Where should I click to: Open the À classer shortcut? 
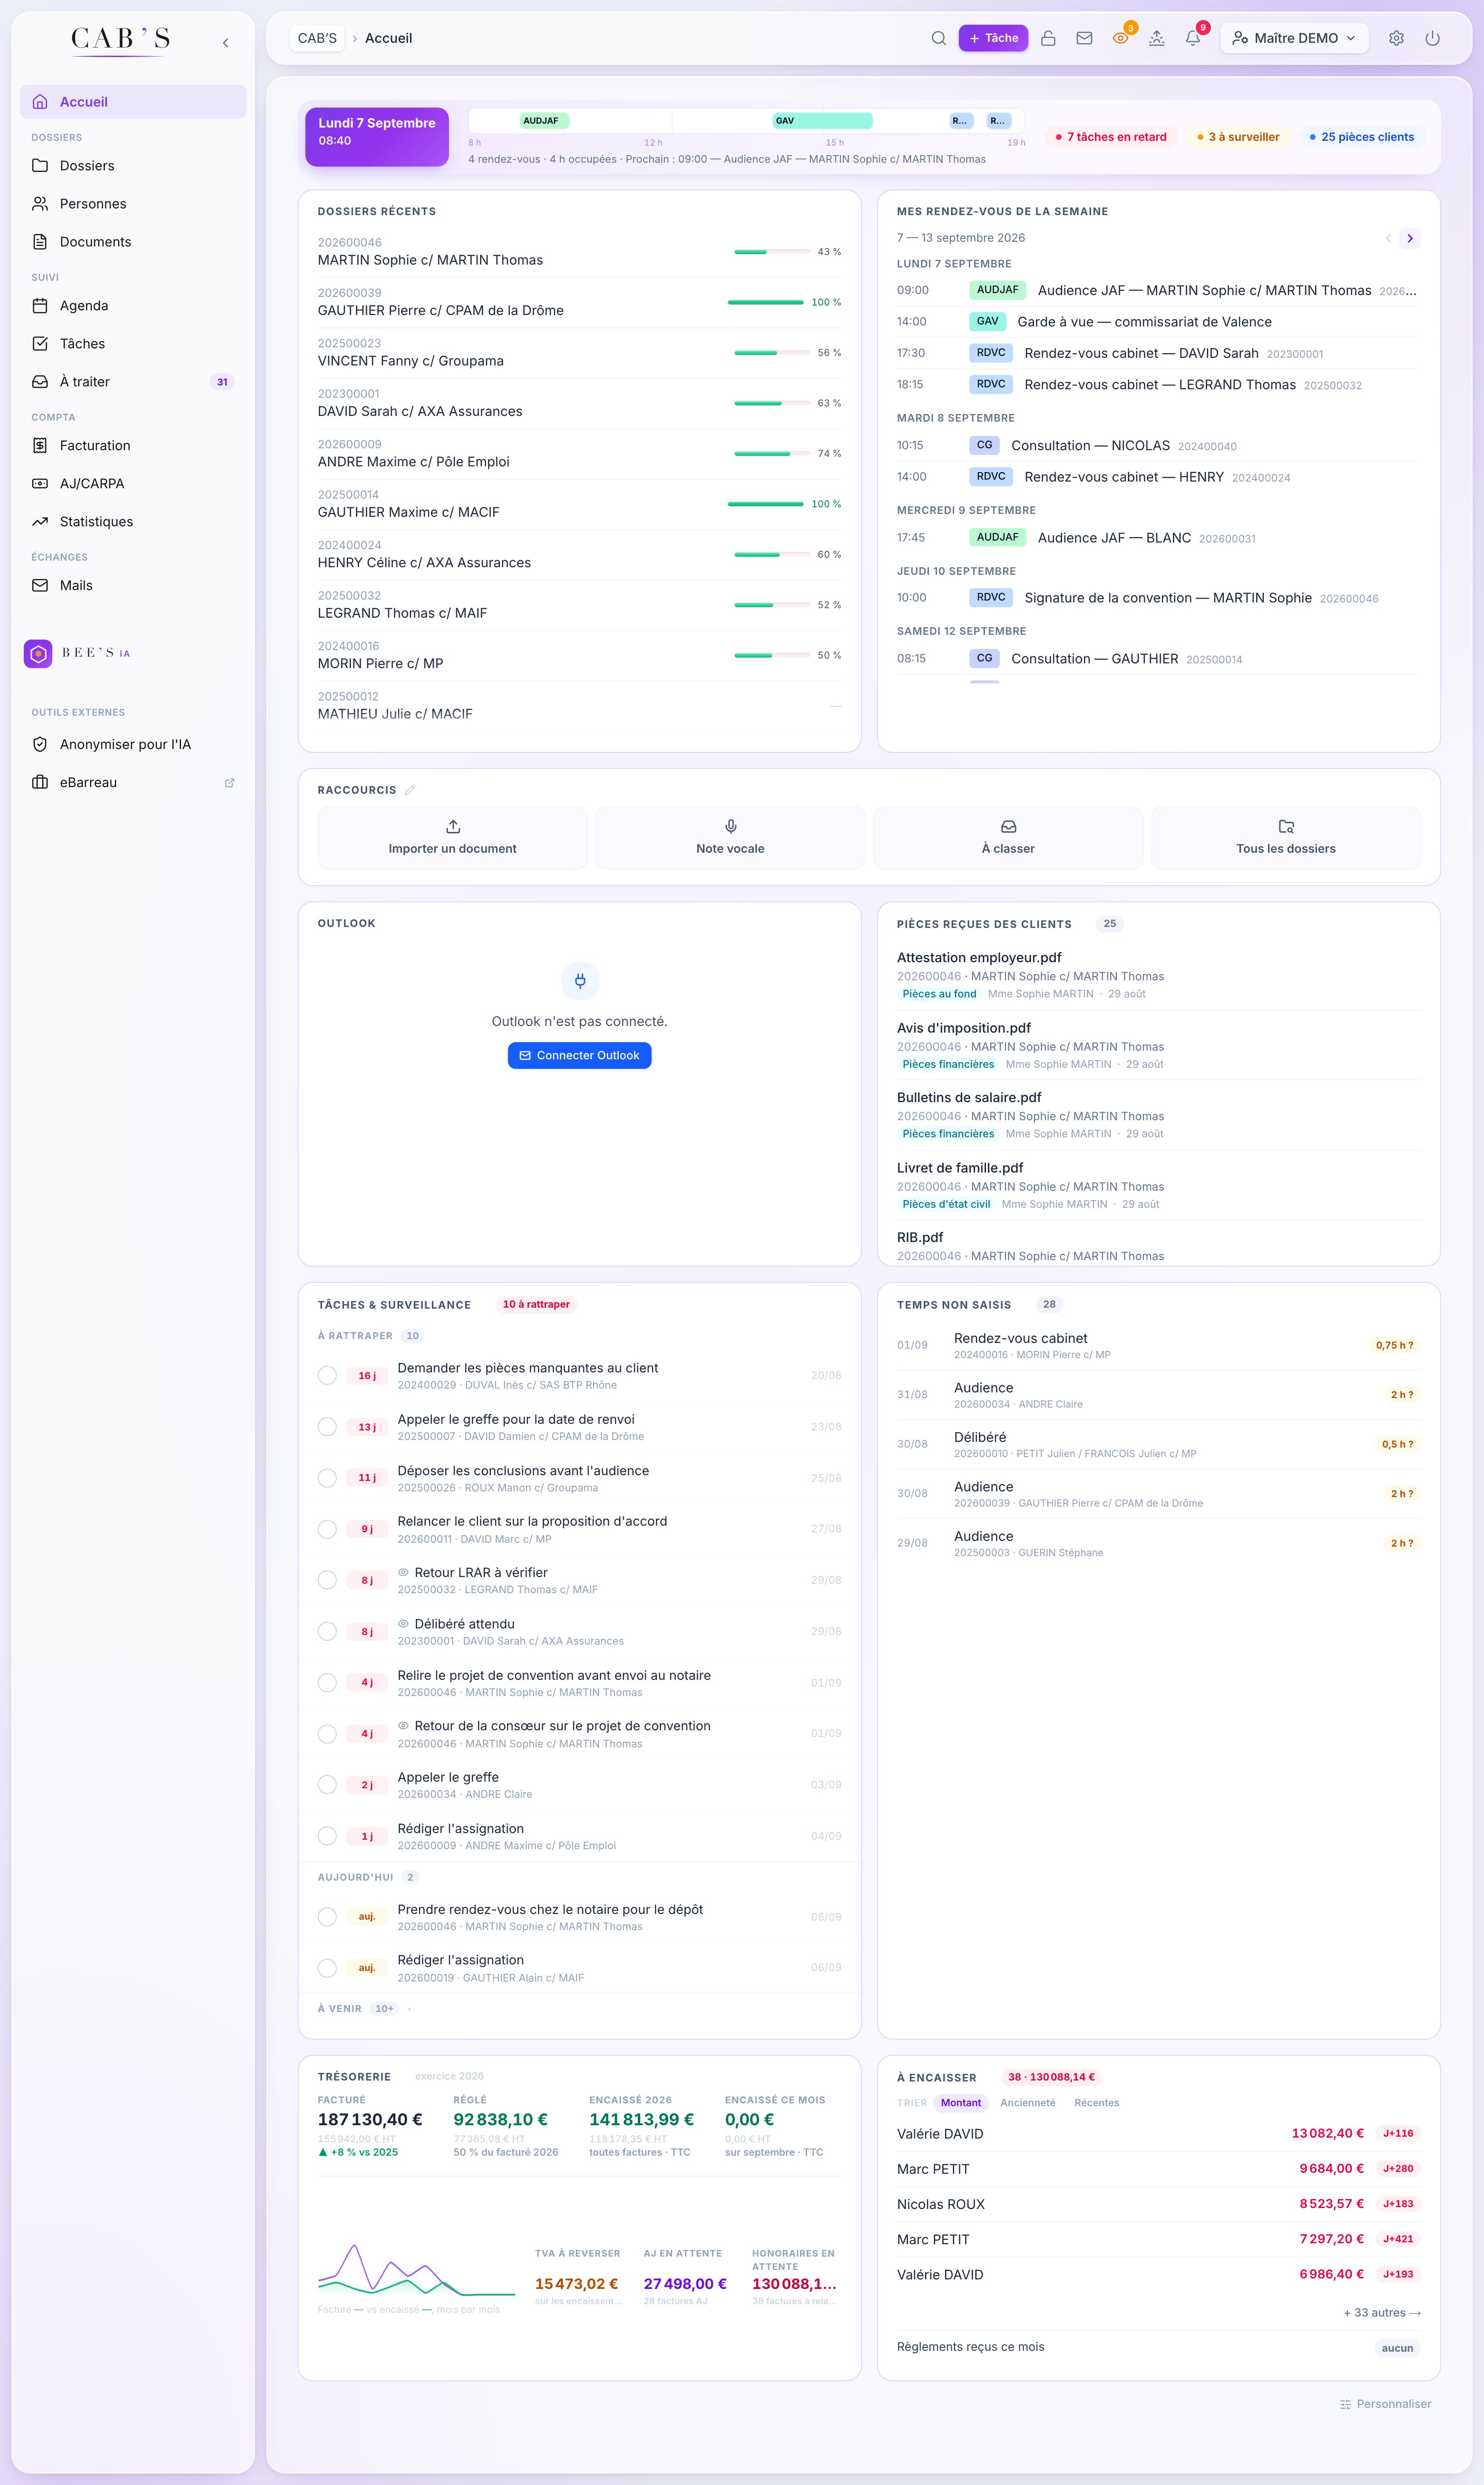1008,838
